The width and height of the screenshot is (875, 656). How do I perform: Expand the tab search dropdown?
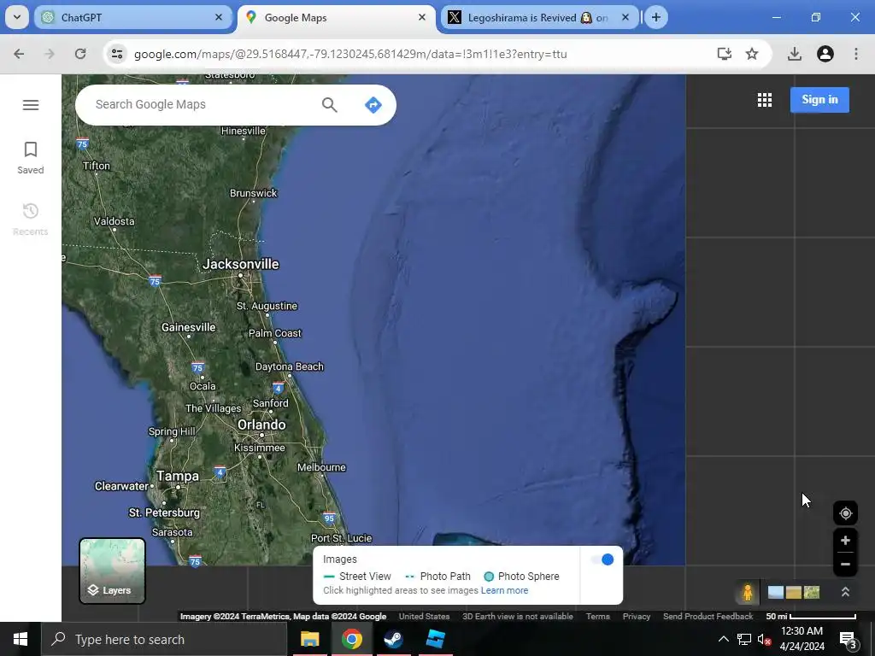click(17, 17)
